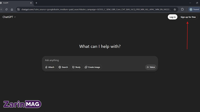This screenshot has height=112, width=200.
Task: Open site information icon in address bar
Action: [x=18, y=9]
